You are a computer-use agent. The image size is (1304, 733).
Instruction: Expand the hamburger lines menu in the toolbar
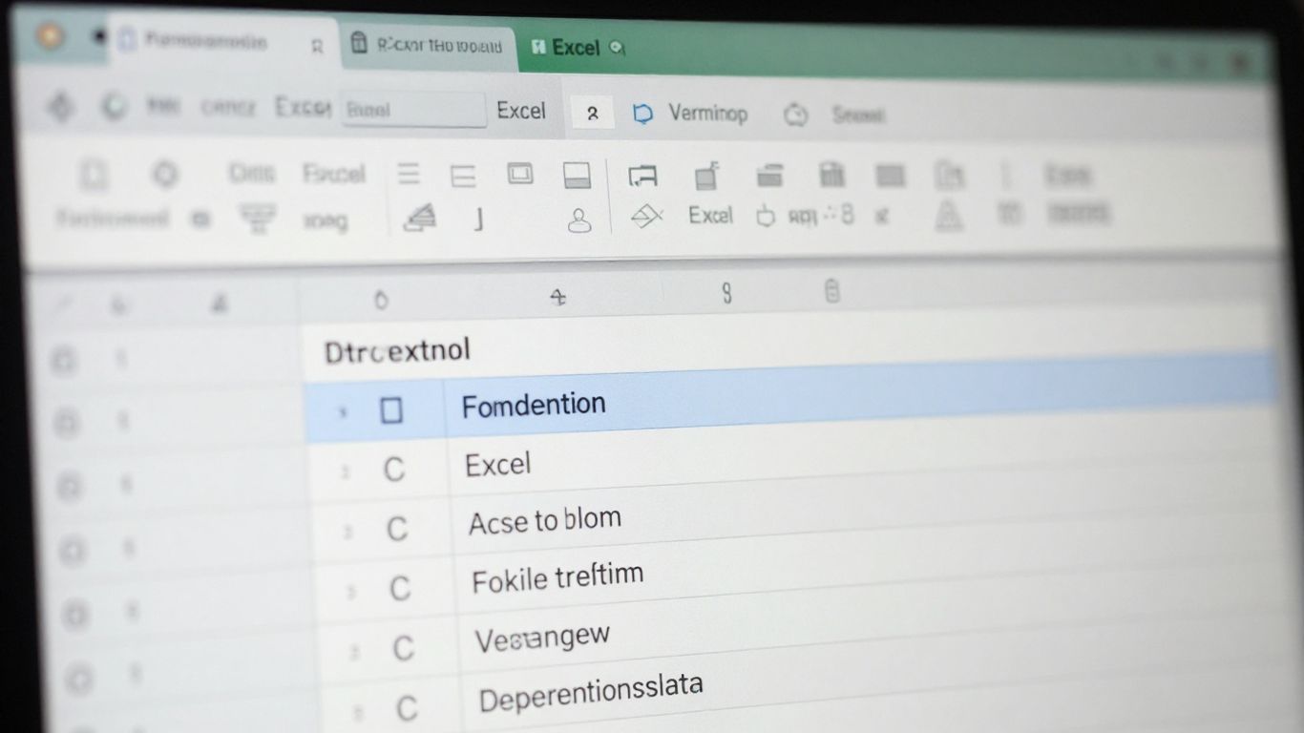coord(409,174)
